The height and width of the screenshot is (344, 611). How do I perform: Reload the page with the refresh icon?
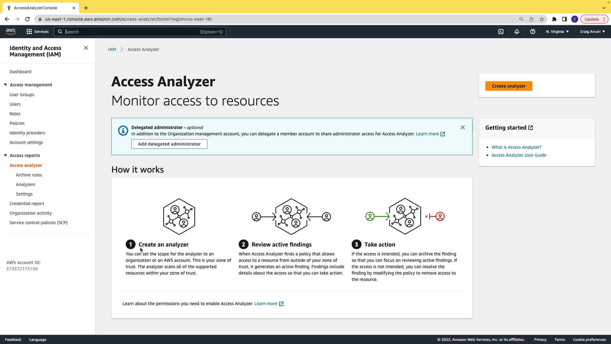coord(27,19)
